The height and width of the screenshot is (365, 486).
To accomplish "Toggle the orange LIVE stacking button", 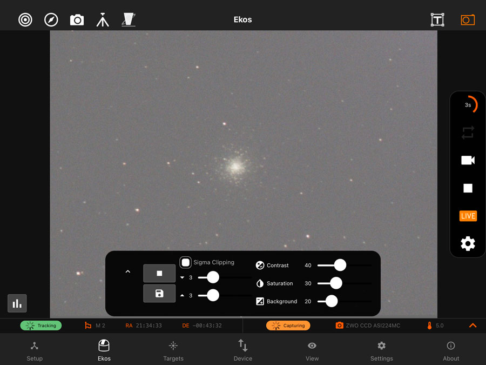I will [x=468, y=216].
